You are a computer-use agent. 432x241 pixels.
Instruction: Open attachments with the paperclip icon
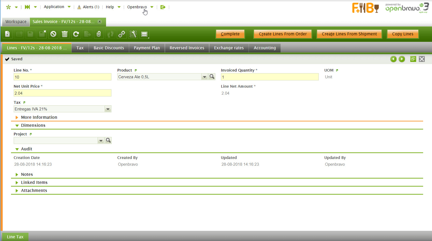[99, 34]
